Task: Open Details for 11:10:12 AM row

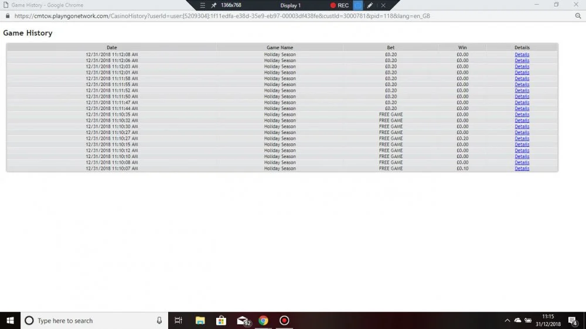Action: 522,150
